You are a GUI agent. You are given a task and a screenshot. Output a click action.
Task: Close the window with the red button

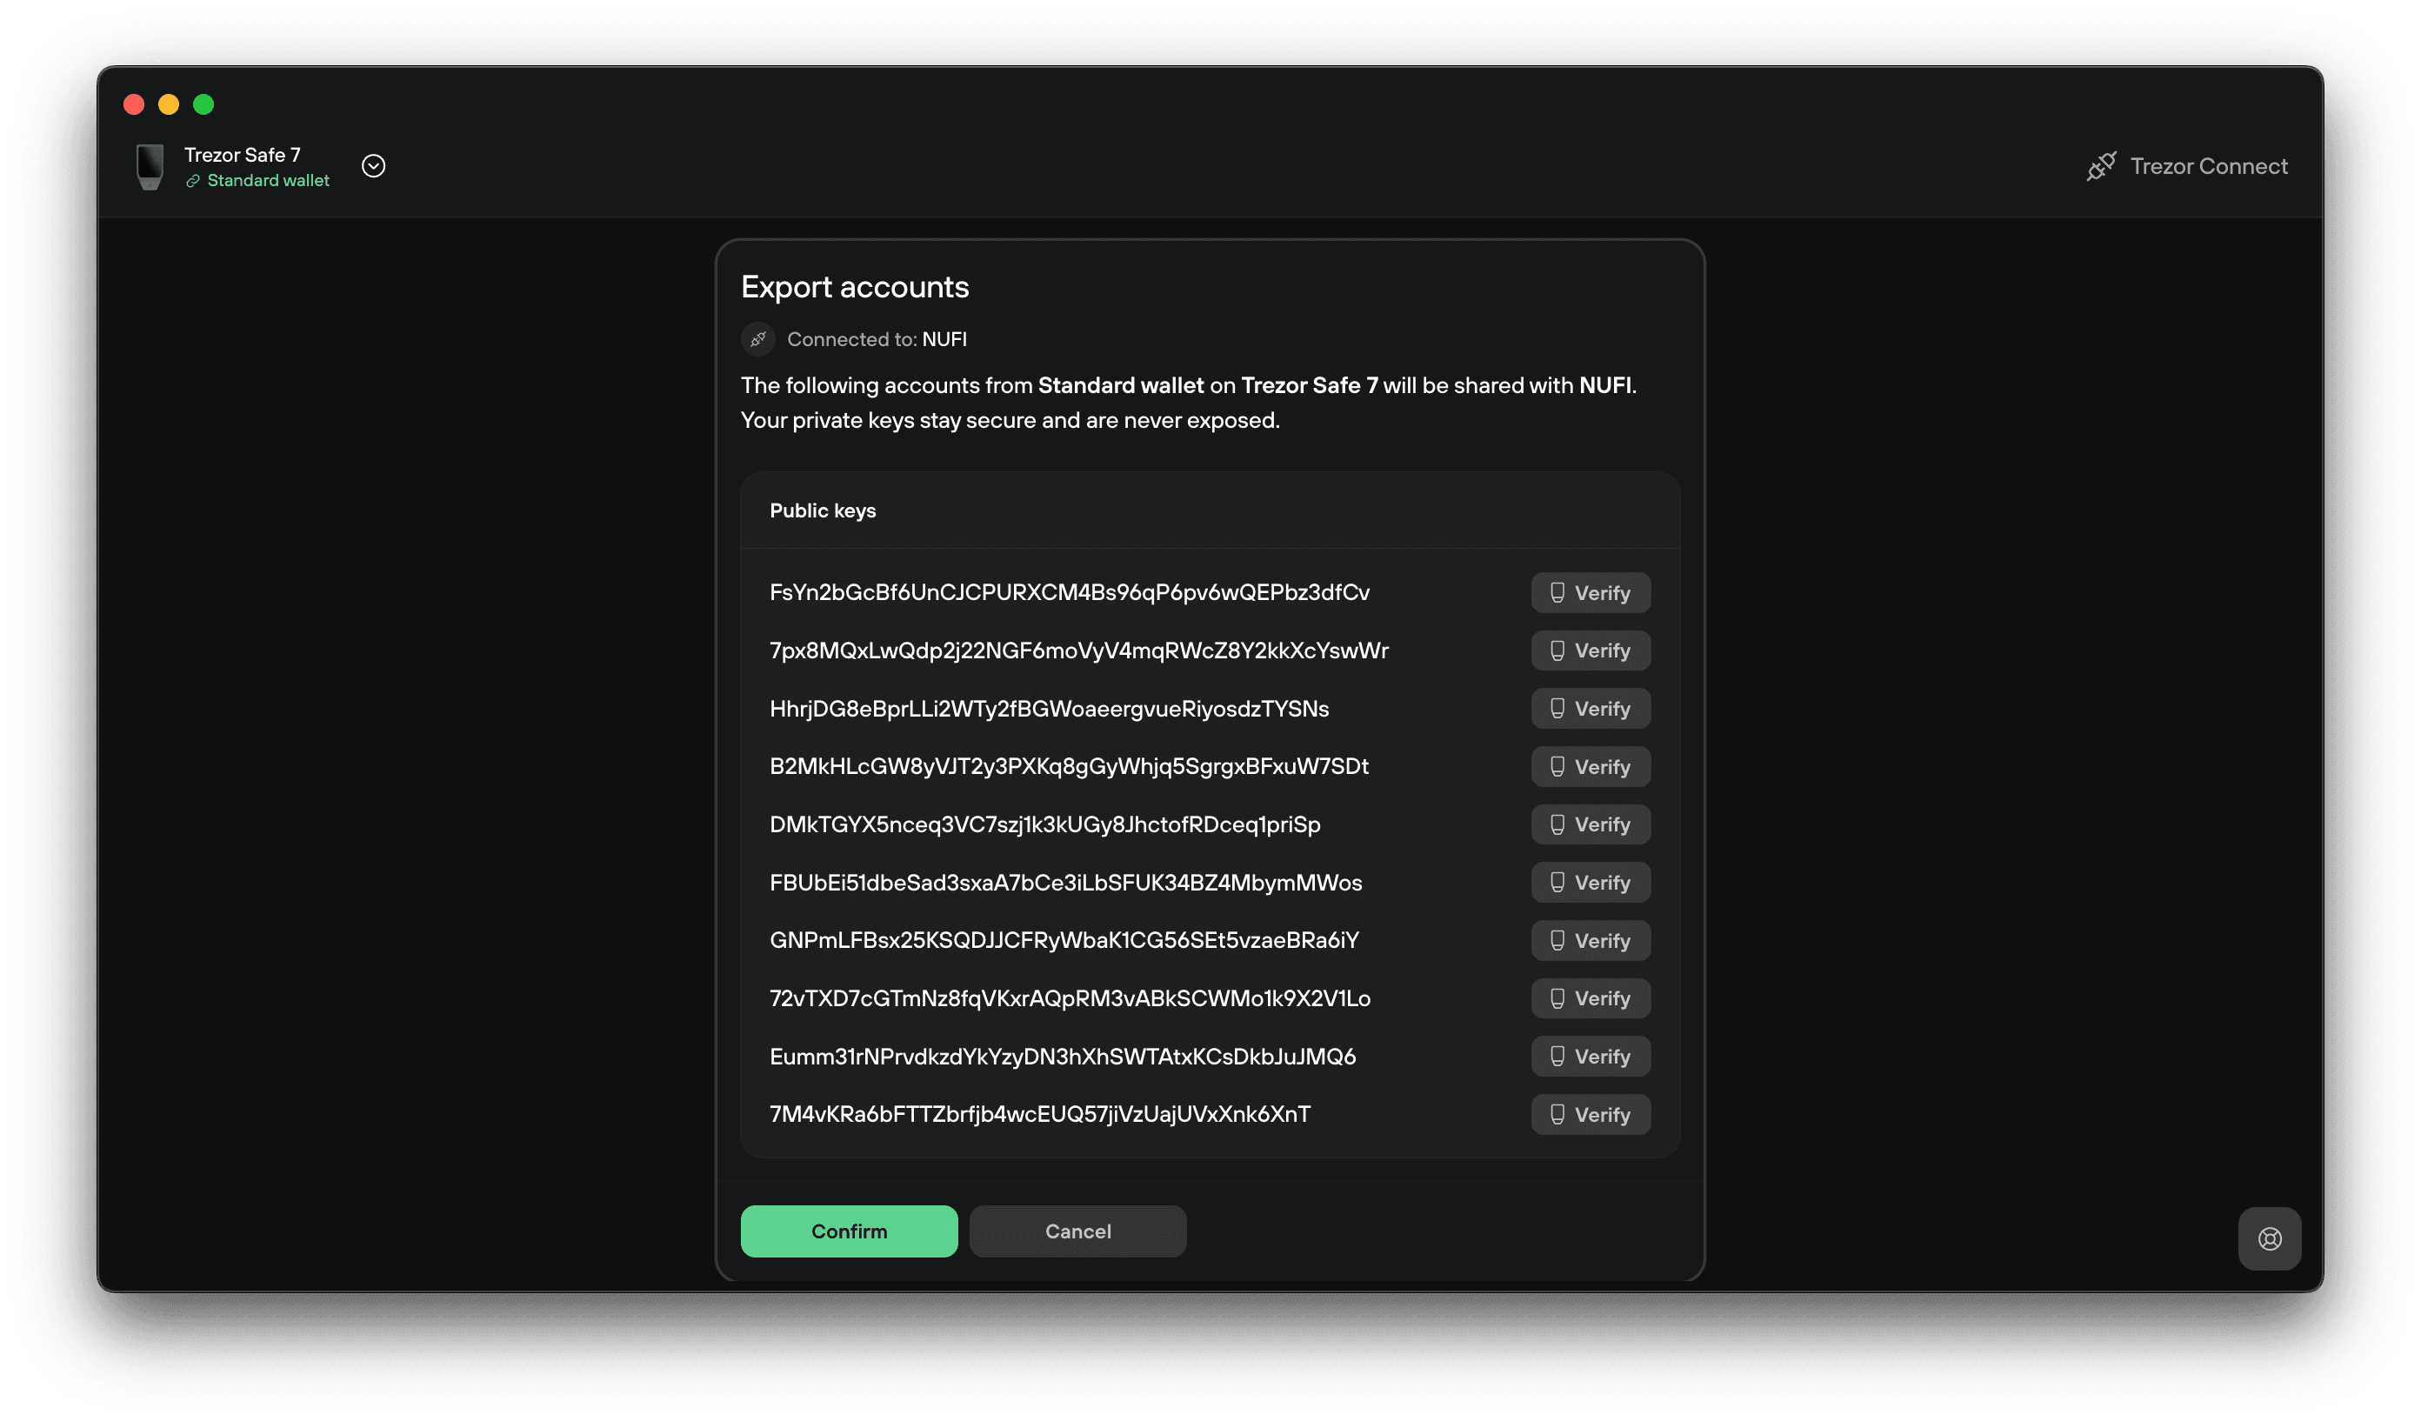coord(135,103)
